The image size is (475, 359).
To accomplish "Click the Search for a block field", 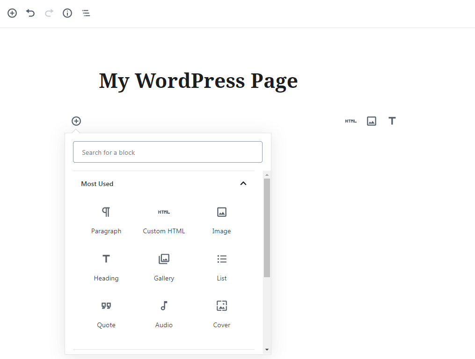I will [168, 152].
